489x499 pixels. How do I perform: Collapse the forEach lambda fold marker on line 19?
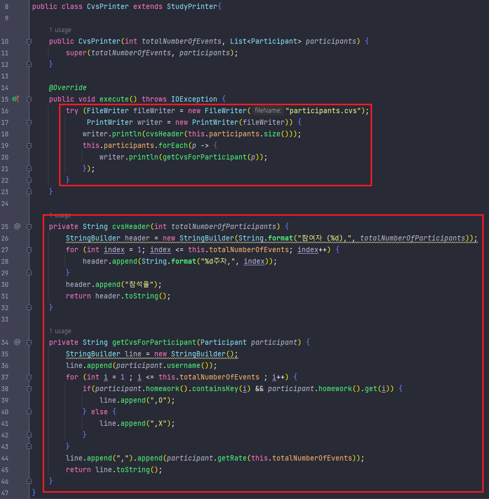29,146
